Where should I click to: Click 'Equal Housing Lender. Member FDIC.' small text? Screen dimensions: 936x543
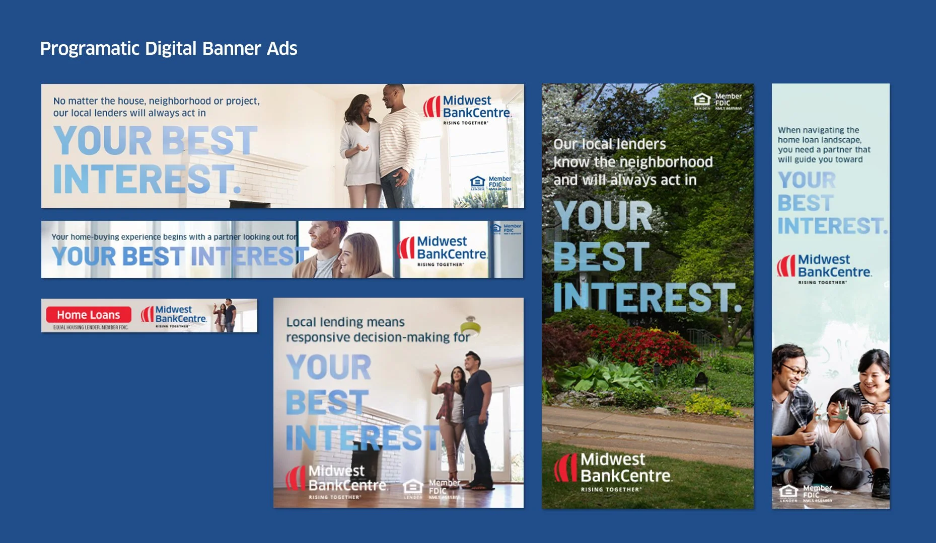tap(91, 327)
